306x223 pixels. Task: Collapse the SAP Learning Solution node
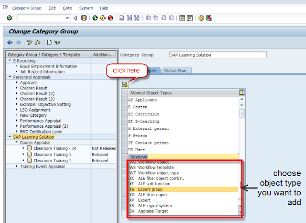click(x=10, y=137)
